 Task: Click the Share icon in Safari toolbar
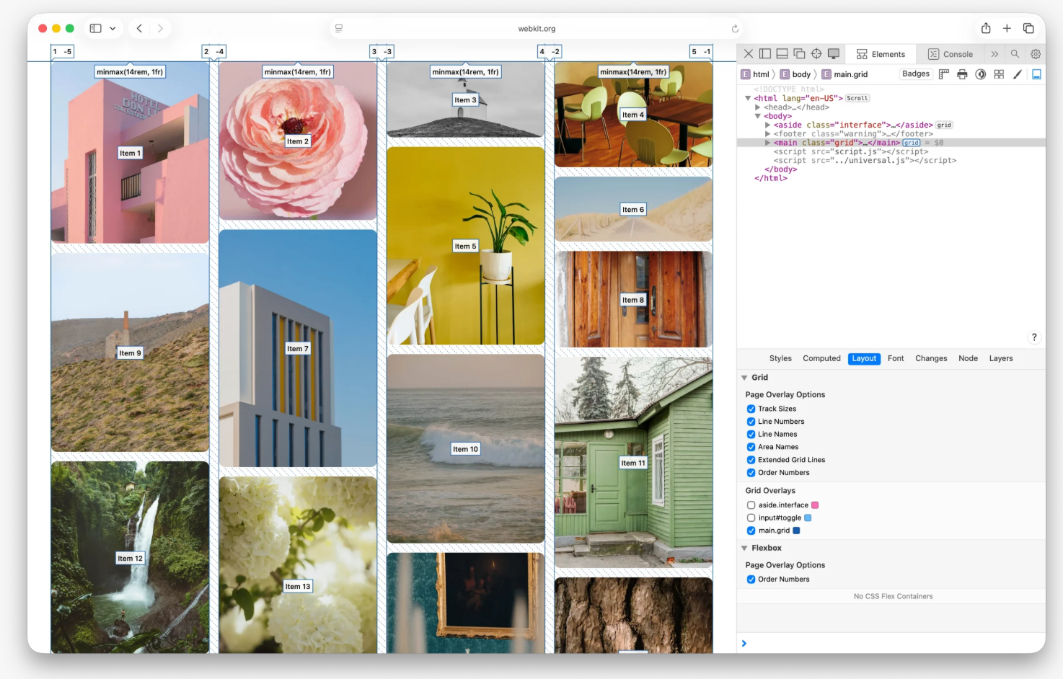click(x=986, y=28)
